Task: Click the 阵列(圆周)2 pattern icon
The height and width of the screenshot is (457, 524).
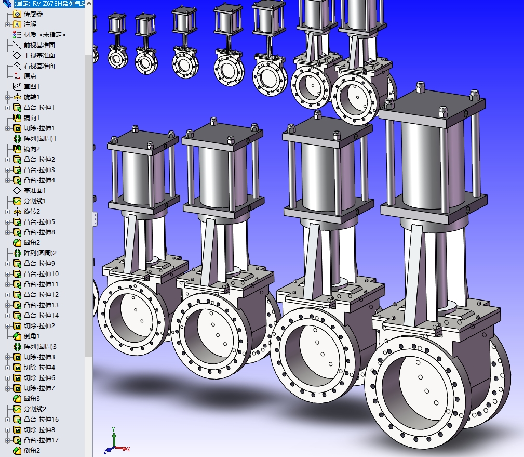Action: [x=17, y=253]
